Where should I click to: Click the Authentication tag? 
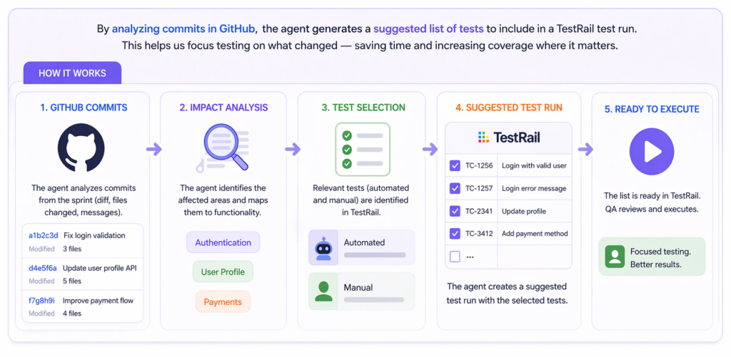tap(223, 242)
